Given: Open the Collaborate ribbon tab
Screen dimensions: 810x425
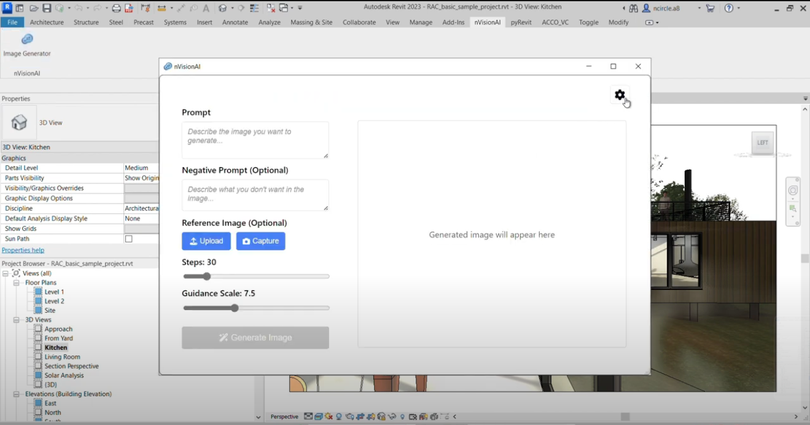Looking at the screenshot, I should pos(359,22).
